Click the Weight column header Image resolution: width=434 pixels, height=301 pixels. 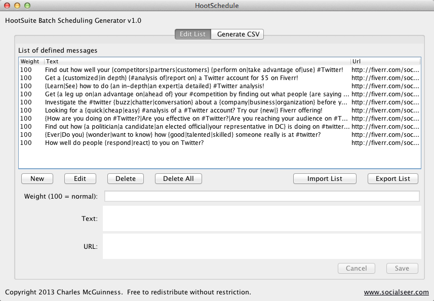point(31,61)
